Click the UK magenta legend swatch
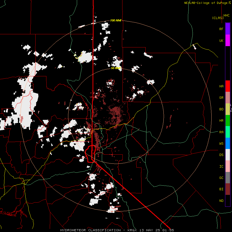 click(228, 40)
